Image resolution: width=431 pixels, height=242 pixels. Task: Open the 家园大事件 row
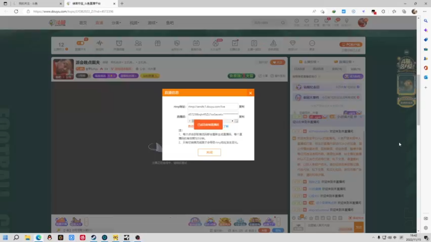coord(327,97)
